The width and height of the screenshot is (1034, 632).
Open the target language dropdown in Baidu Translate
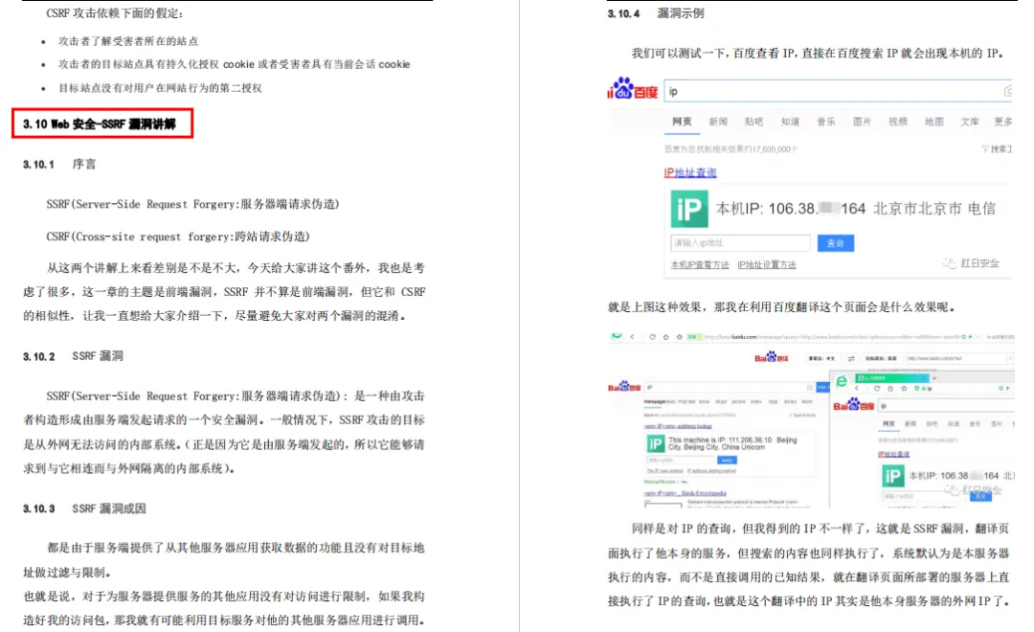[880, 359]
